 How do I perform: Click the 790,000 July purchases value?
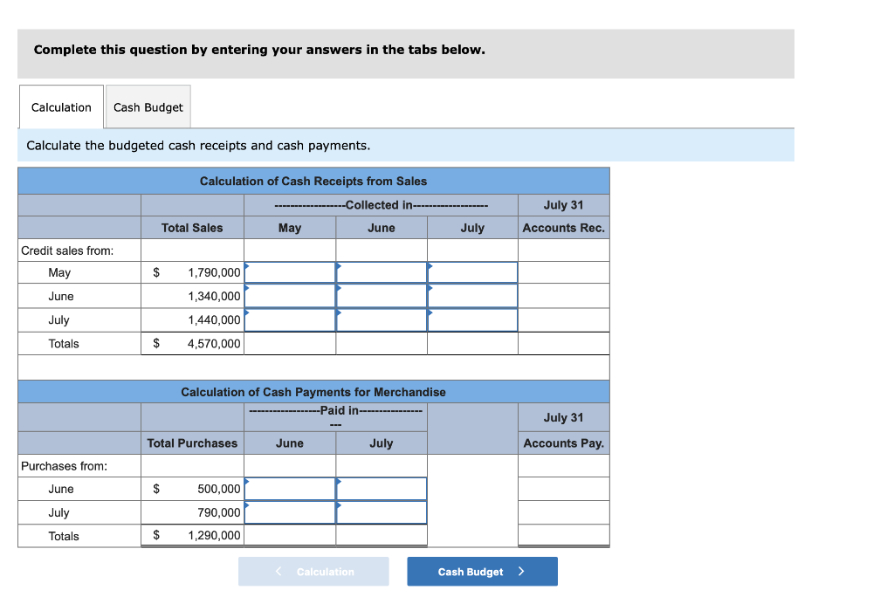point(219,512)
